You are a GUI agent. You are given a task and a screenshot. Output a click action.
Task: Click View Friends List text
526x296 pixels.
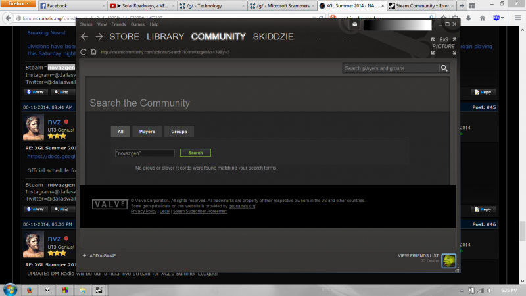418,255
